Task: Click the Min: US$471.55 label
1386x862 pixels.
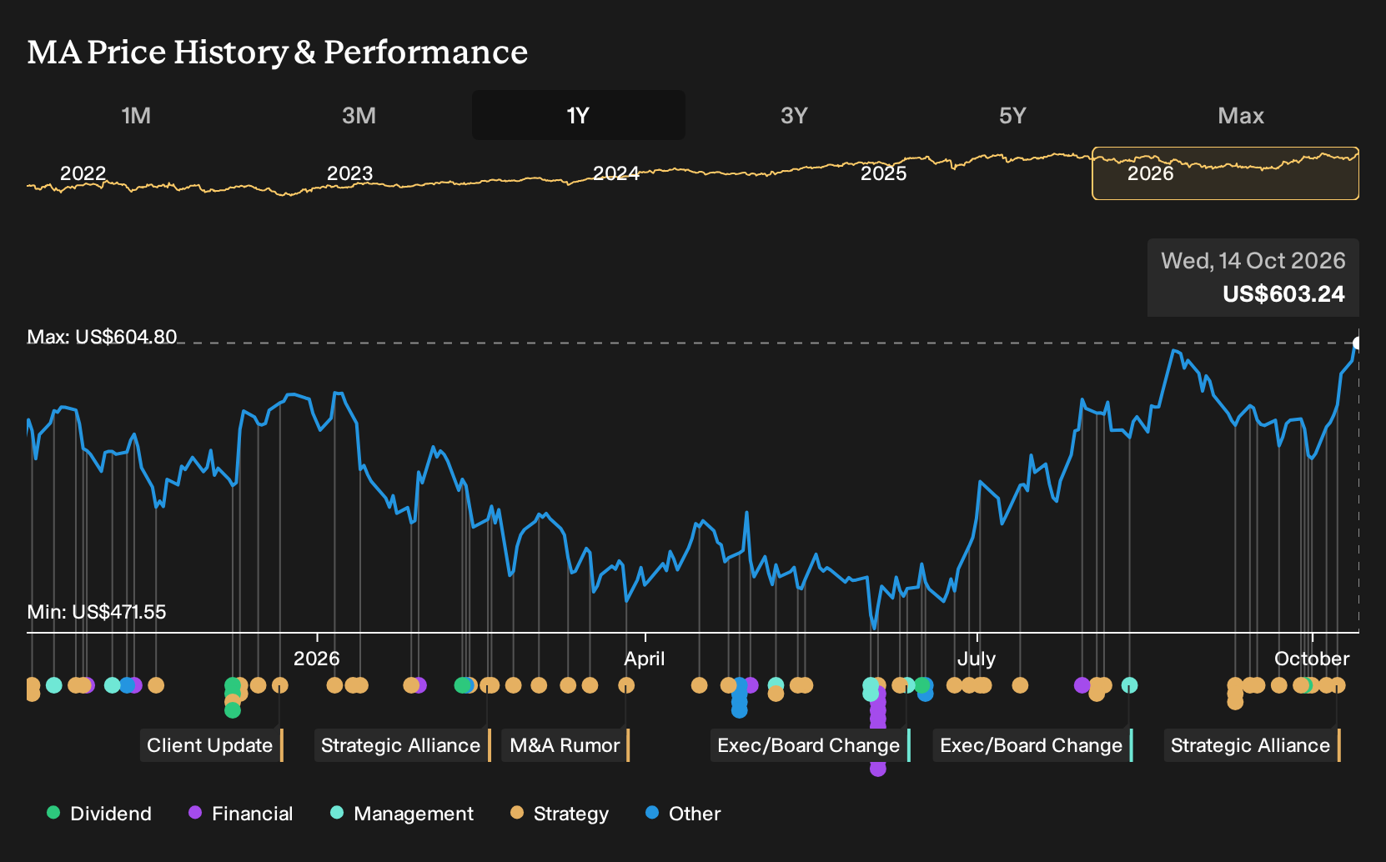Action: (97, 612)
